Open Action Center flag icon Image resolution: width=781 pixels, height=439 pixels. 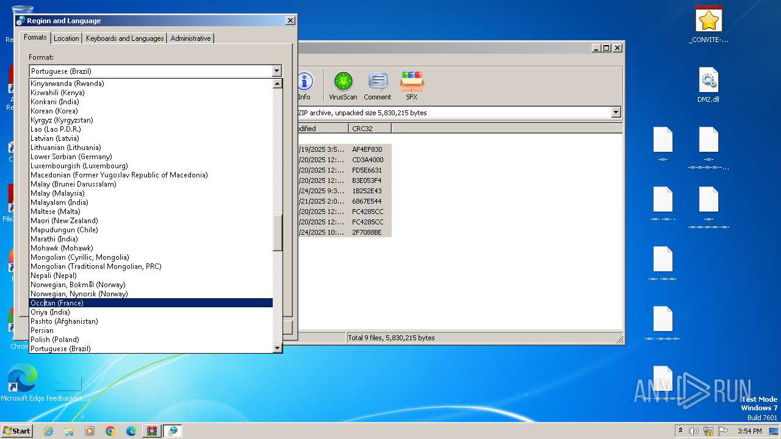pyautogui.click(x=722, y=431)
